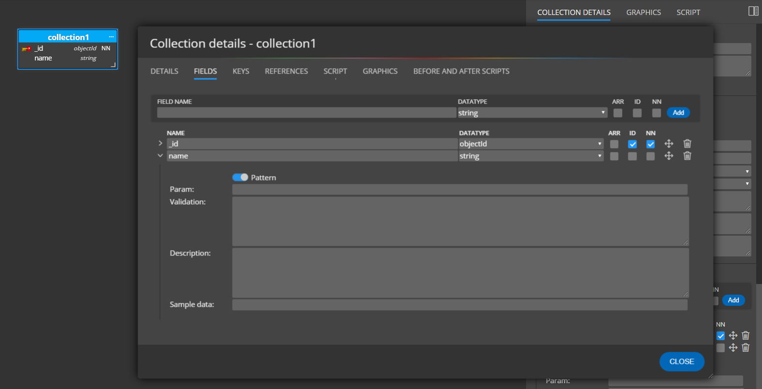Viewport: 762px width, 389px height.
Task: Toggle the side panel layout icon
Action: [x=753, y=11]
